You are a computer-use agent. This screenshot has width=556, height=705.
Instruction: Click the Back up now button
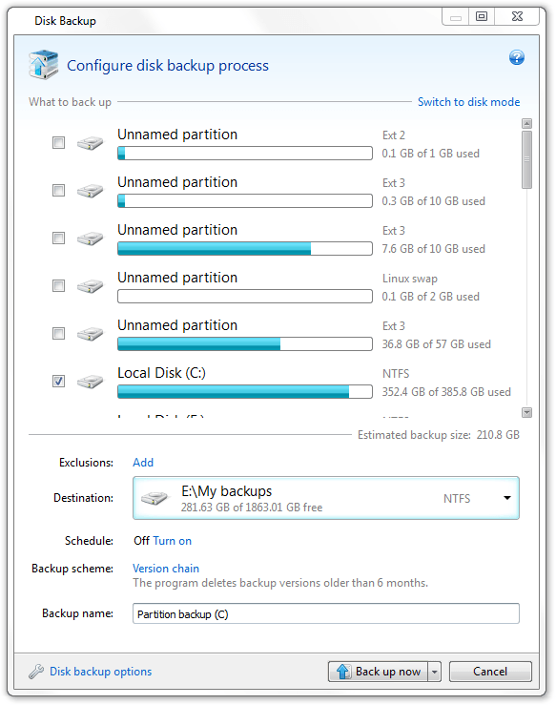(378, 672)
